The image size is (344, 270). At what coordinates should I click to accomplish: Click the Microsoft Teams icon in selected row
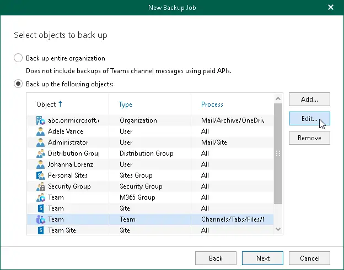click(x=40, y=219)
